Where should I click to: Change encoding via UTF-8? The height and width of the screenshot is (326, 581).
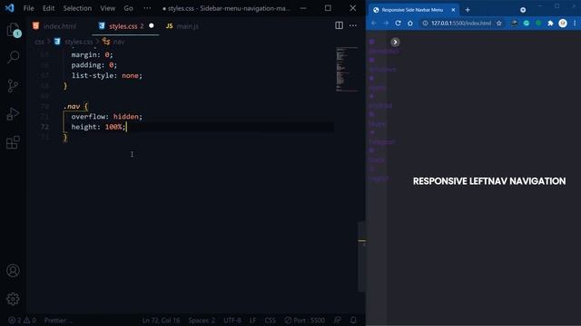tap(232, 320)
